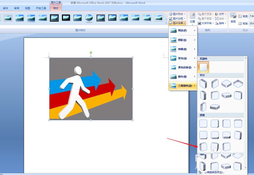The image size is (254, 175).
Task: Apply third preset in 透视 section's top row
Action: coord(226,124)
